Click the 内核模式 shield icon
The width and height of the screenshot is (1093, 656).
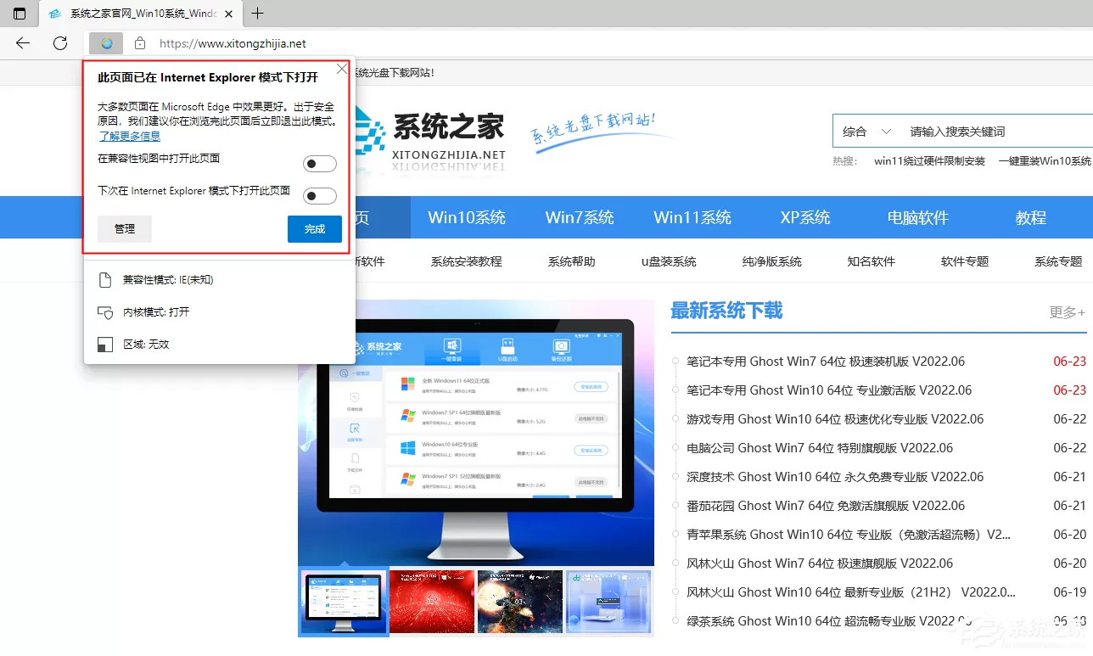105,312
